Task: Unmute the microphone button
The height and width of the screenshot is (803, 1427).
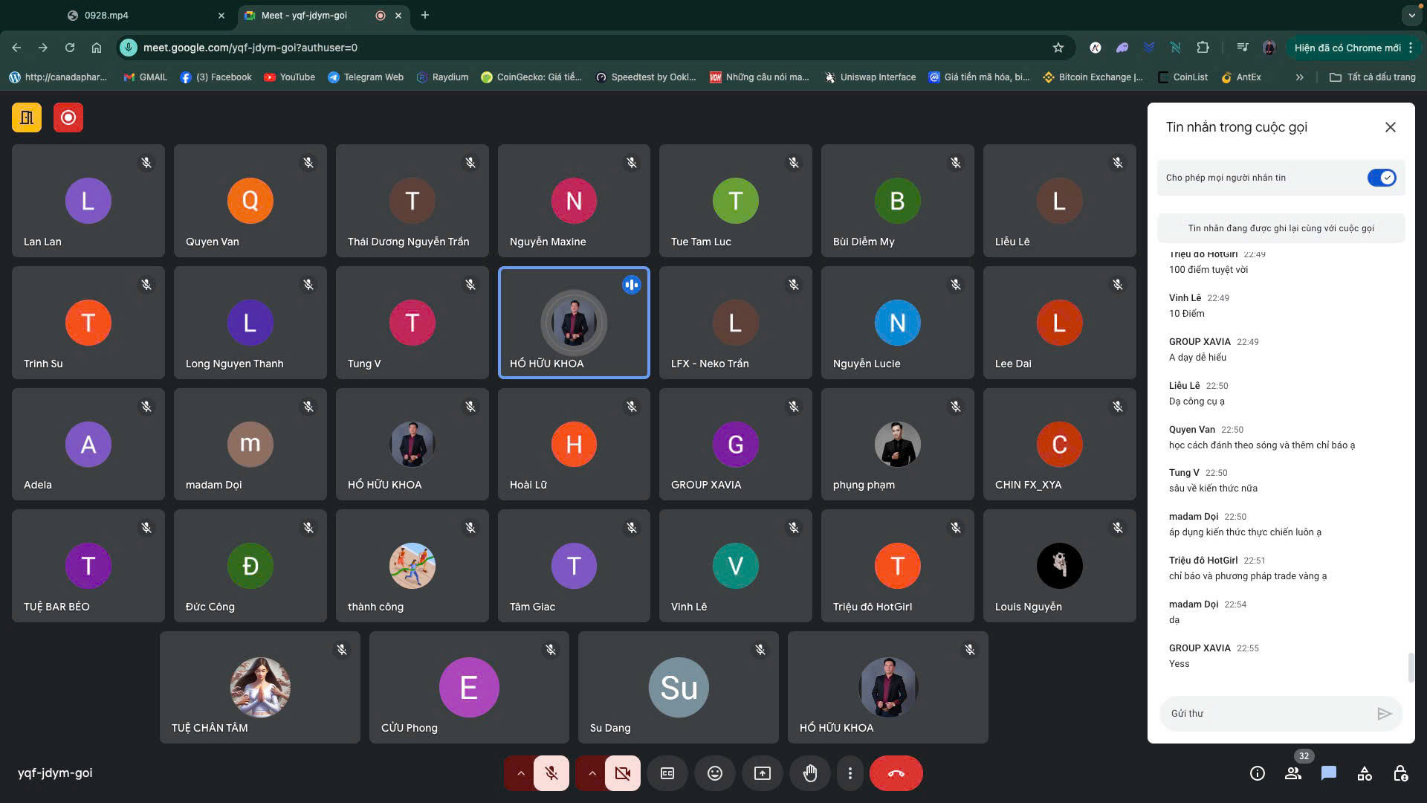Action: click(551, 773)
